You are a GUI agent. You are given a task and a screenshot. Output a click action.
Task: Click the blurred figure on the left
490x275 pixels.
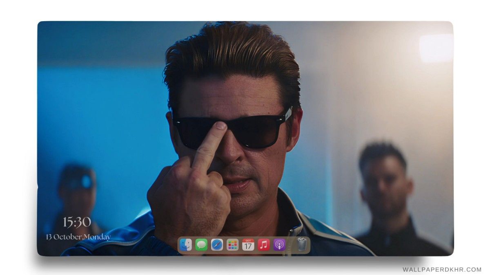point(77,191)
